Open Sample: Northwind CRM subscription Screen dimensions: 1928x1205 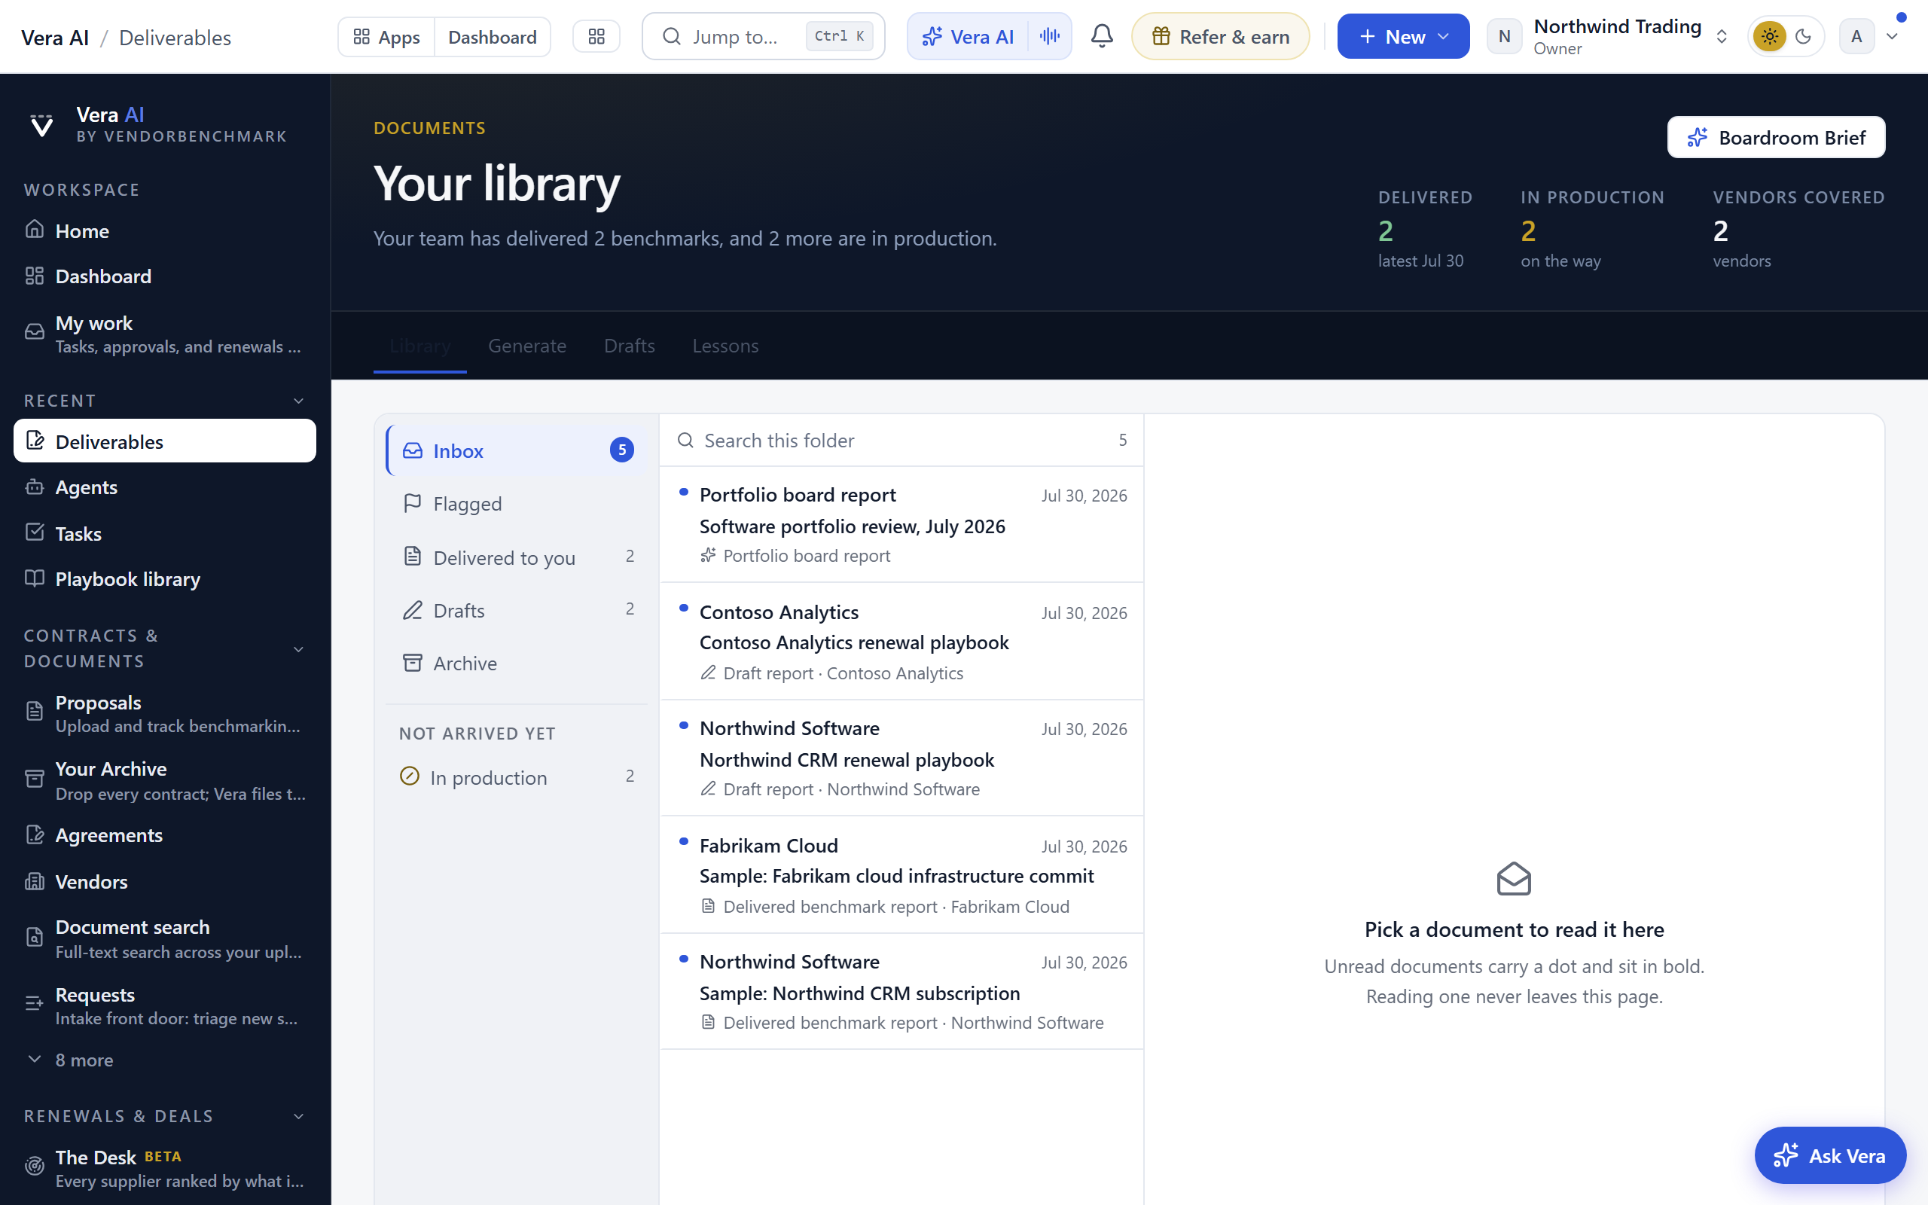click(901, 991)
